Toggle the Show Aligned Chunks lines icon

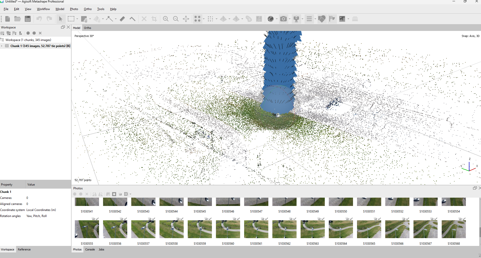pyautogui.click(x=309, y=19)
